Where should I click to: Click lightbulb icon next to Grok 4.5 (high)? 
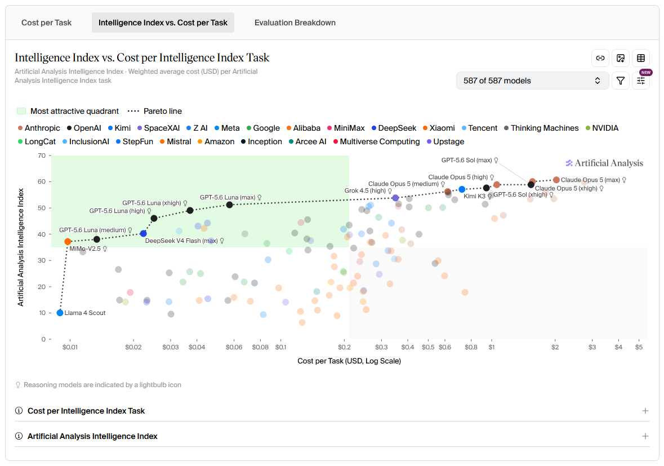[x=390, y=190]
